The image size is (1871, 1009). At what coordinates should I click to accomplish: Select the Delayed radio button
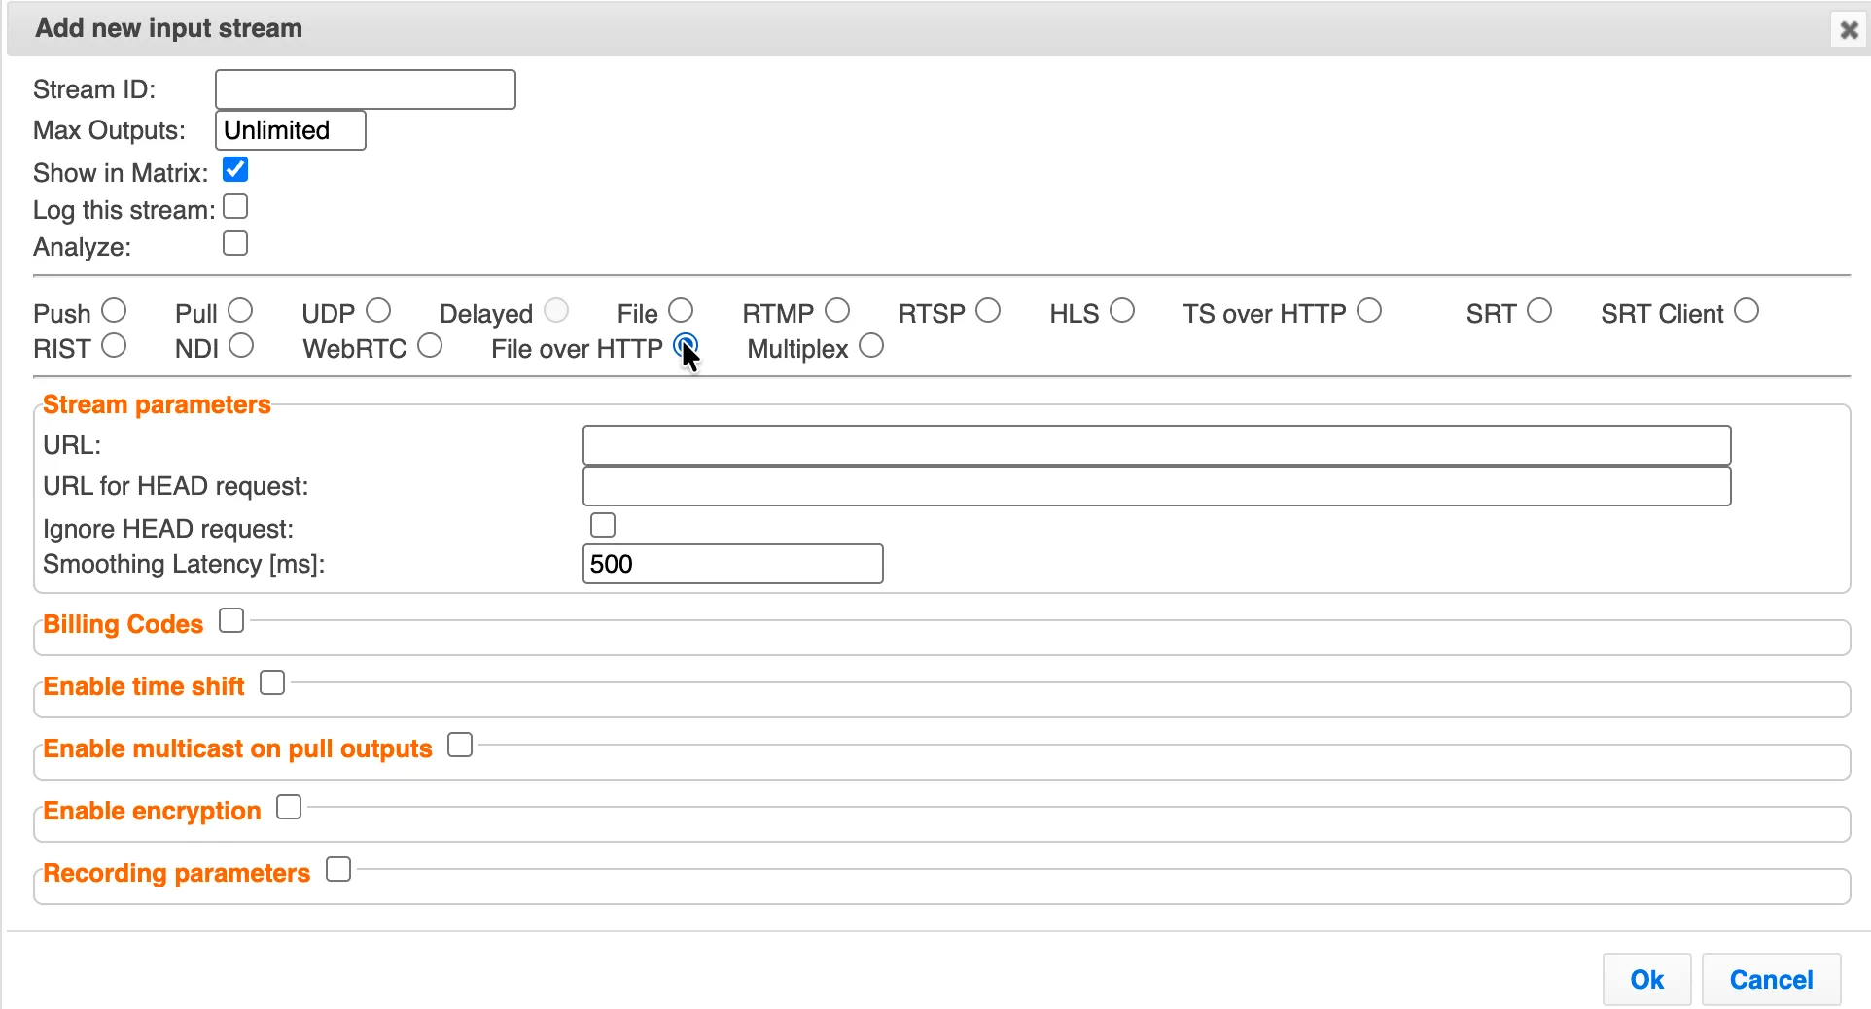pos(556,310)
